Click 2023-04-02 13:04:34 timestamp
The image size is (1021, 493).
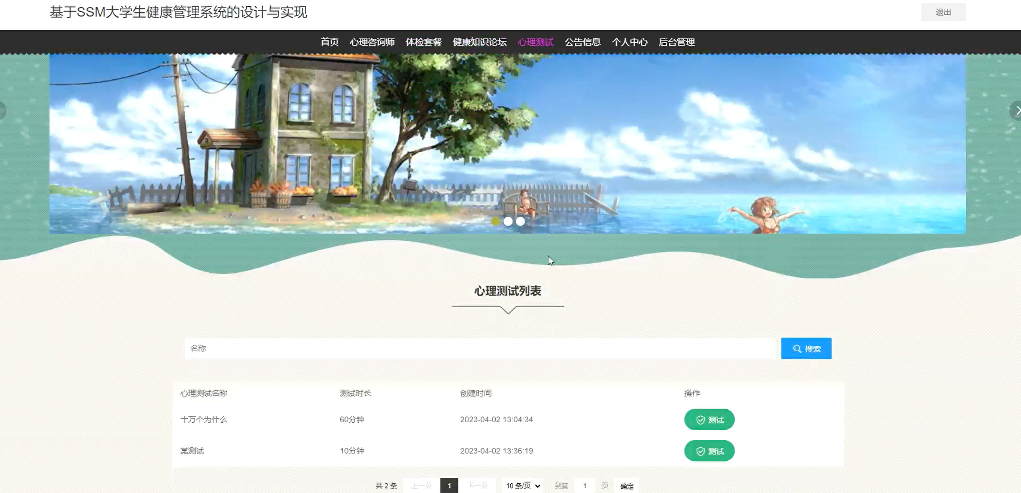pyautogui.click(x=496, y=420)
